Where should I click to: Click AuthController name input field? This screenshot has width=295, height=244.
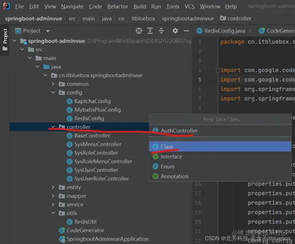point(220,131)
